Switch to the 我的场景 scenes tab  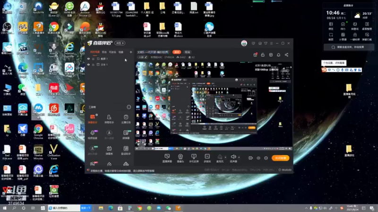click(95, 52)
